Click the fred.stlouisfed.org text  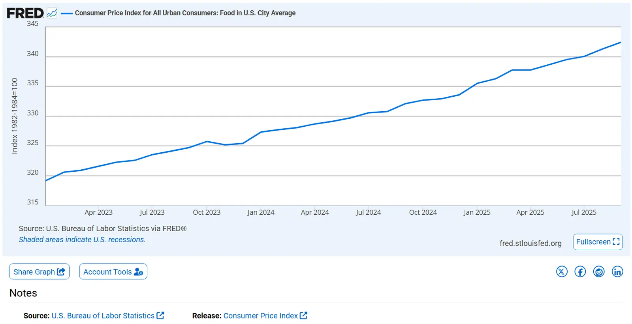point(530,243)
